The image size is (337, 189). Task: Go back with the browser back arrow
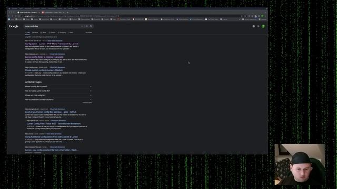coord(9,16)
